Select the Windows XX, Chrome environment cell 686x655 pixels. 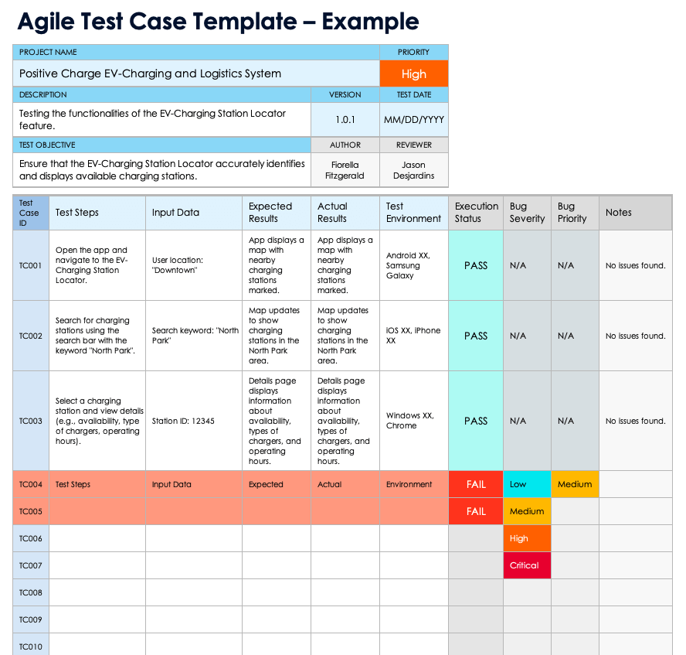pyautogui.click(x=414, y=421)
